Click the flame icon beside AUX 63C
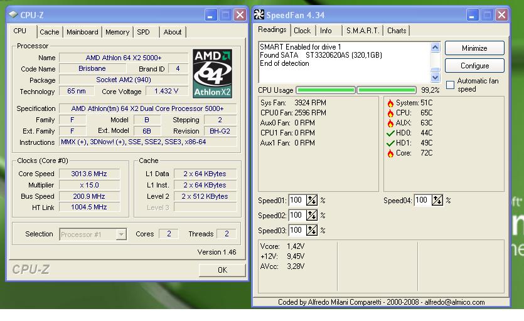Viewport: 524px width, 321px height. [390, 123]
